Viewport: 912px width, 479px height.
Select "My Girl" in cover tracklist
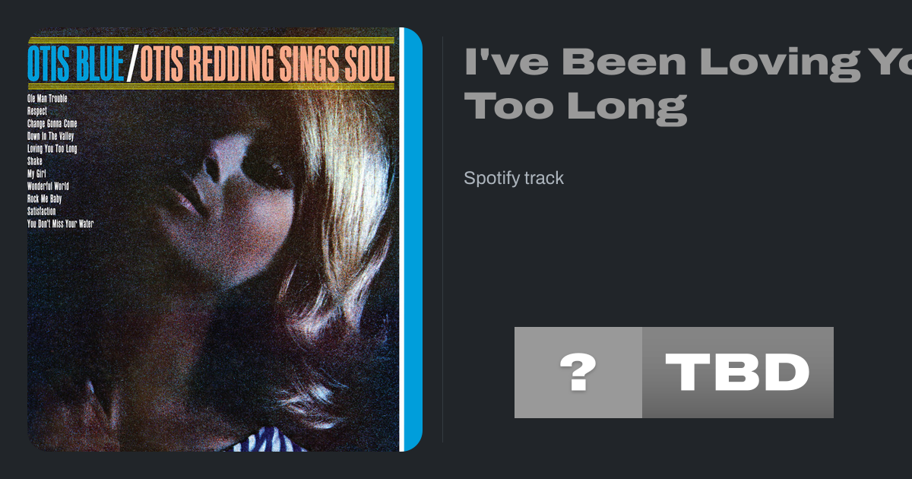[x=36, y=174]
